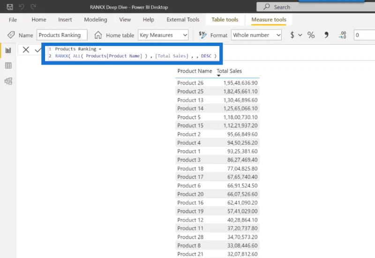
Task: Click the measure Name input field
Action: click(62, 35)
